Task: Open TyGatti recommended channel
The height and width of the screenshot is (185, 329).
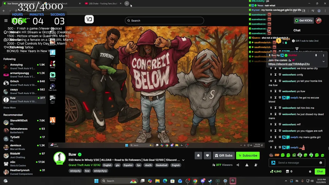Action: [24, 139]
